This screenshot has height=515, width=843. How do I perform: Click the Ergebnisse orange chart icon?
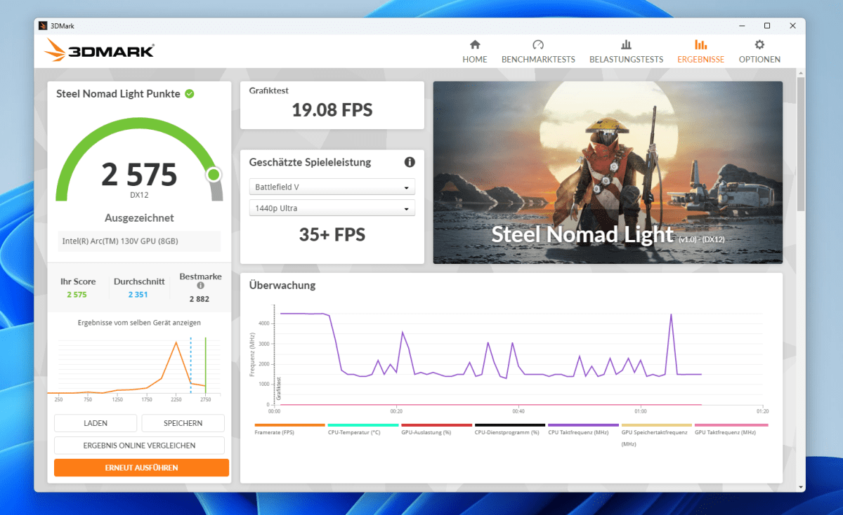(700, 44)
